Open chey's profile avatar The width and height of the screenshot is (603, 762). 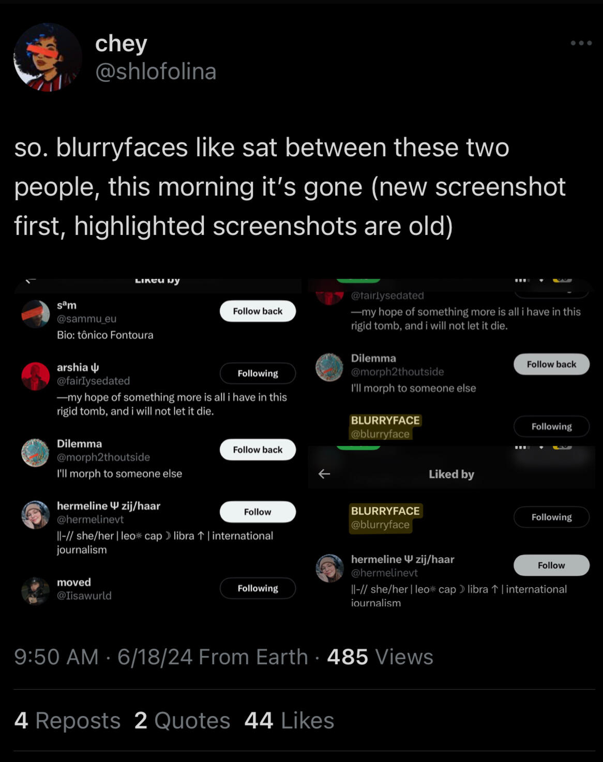pyautogui.click(x=48, y=57)
